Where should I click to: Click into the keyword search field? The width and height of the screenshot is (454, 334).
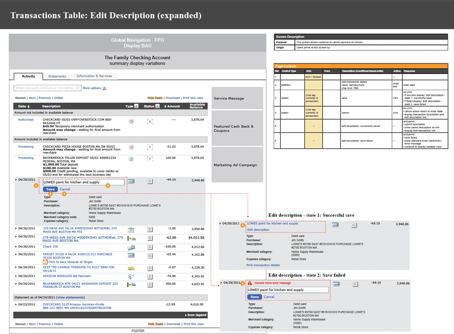click(45, 88)
